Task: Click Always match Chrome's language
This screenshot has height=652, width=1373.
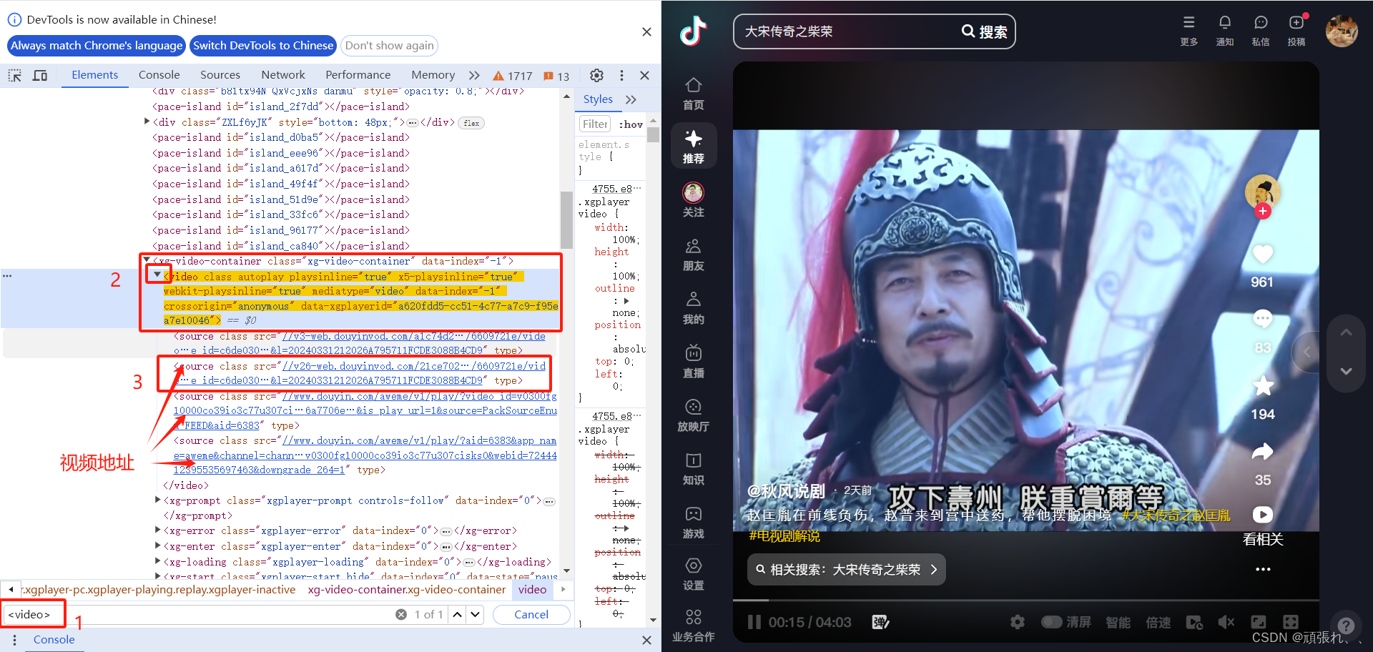Action: [97, 45]
